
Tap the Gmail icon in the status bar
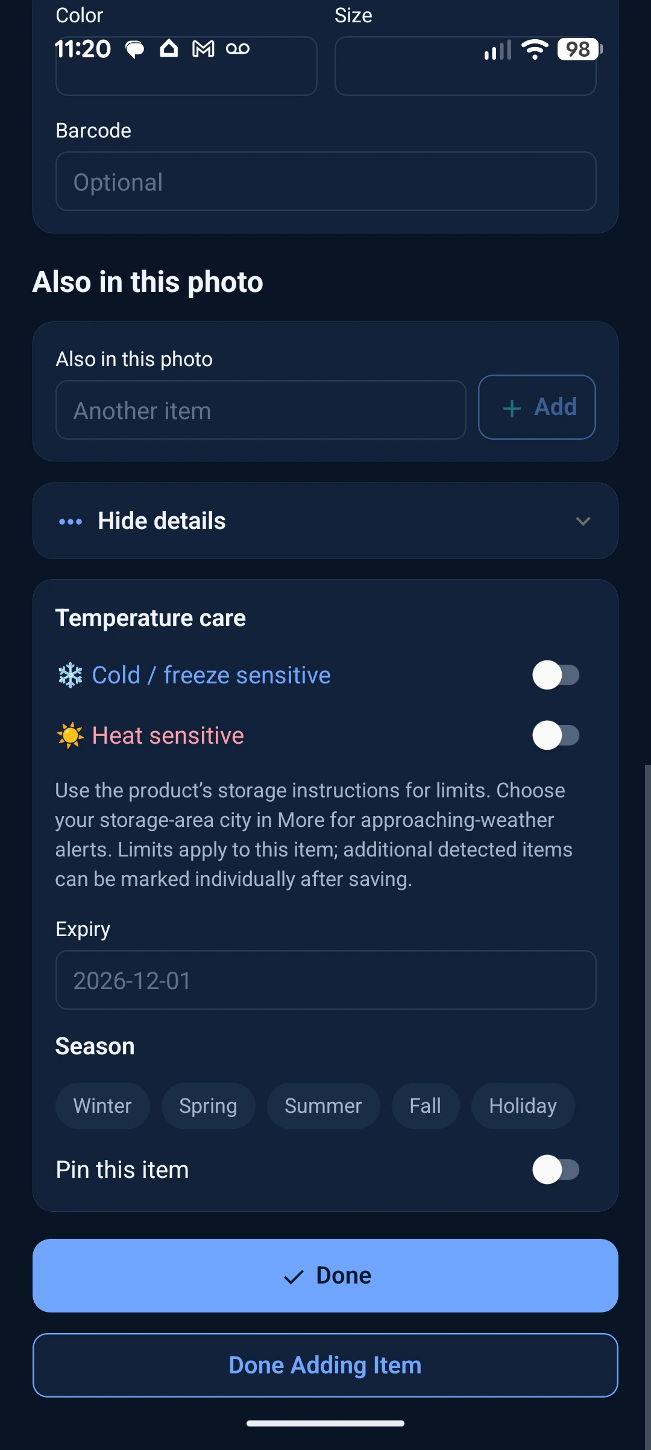point(203,49)
